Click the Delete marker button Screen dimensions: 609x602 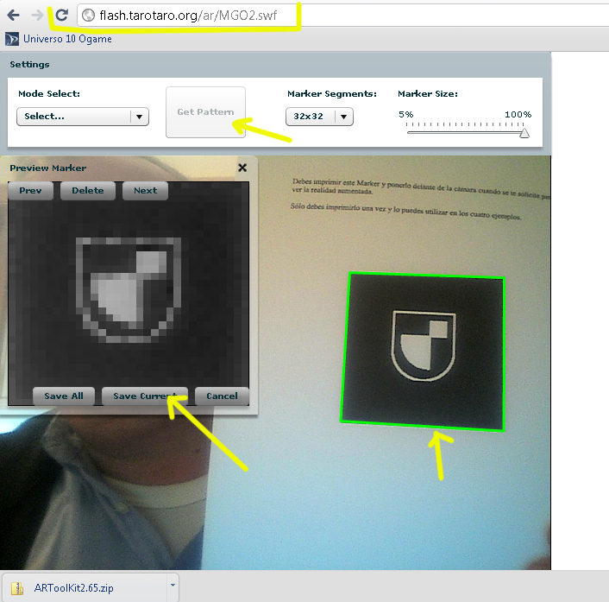(88, 191)
